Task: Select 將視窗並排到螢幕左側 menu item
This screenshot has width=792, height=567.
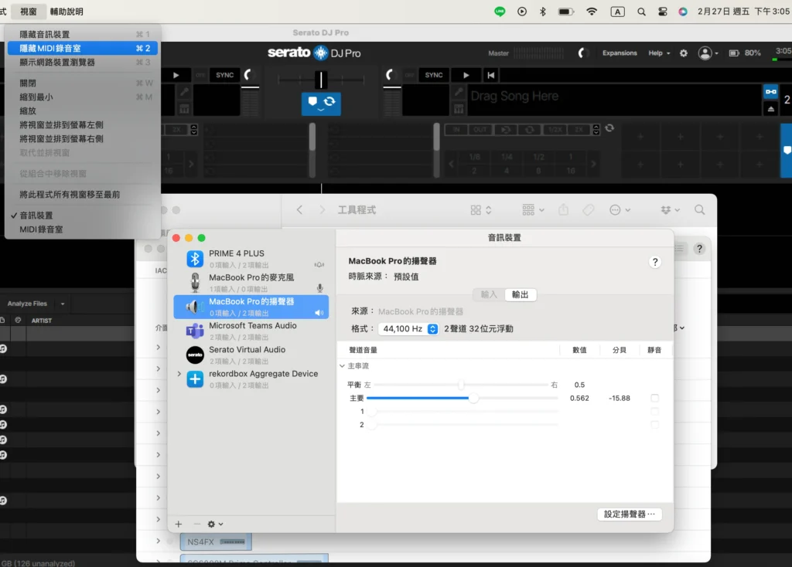Action: coord(61,124)
